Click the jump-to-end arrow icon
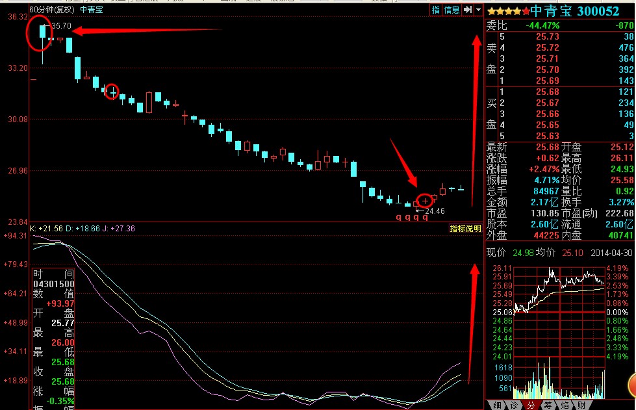Viewport: 636px width, 410px height. (x=468, y=10)
